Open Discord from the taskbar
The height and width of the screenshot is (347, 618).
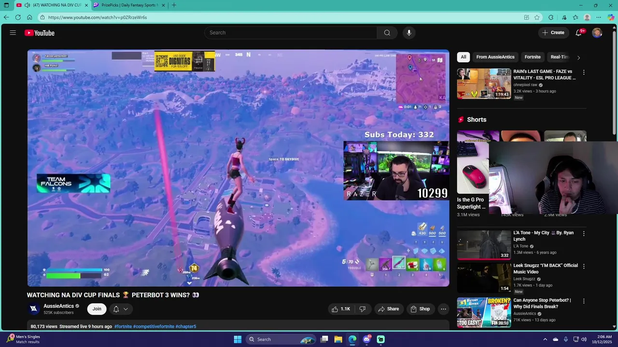click(367, 339)
